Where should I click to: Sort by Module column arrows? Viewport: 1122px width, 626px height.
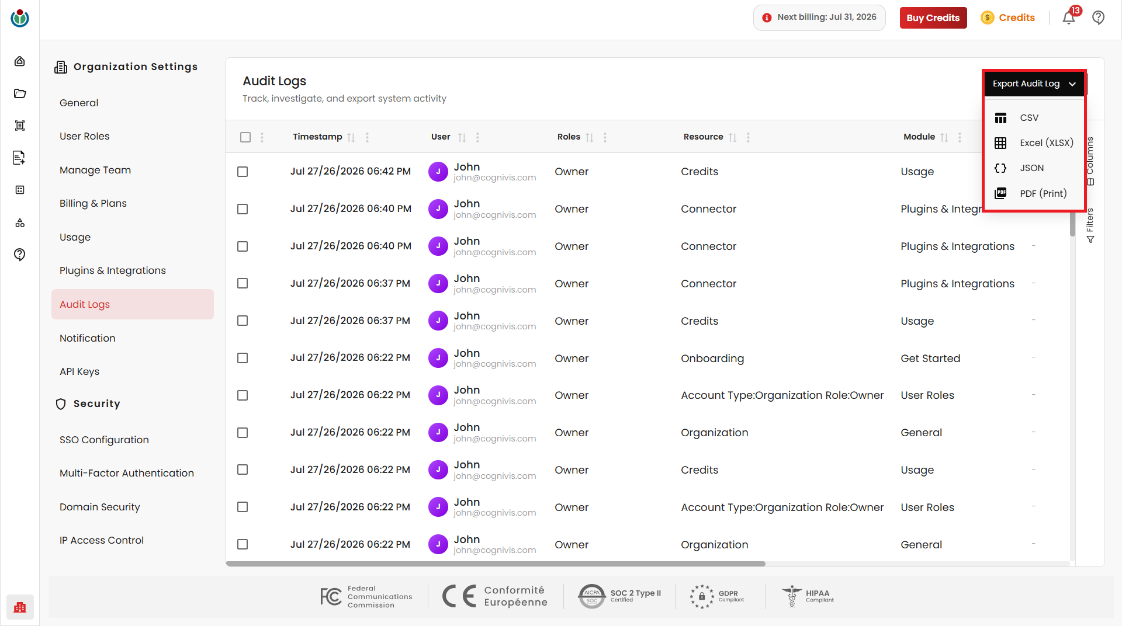[x=944, y=137]
